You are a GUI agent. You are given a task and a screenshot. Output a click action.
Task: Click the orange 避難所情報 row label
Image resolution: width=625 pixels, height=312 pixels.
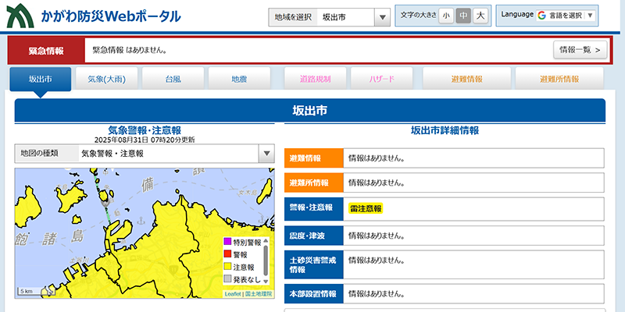coord(314,183)
